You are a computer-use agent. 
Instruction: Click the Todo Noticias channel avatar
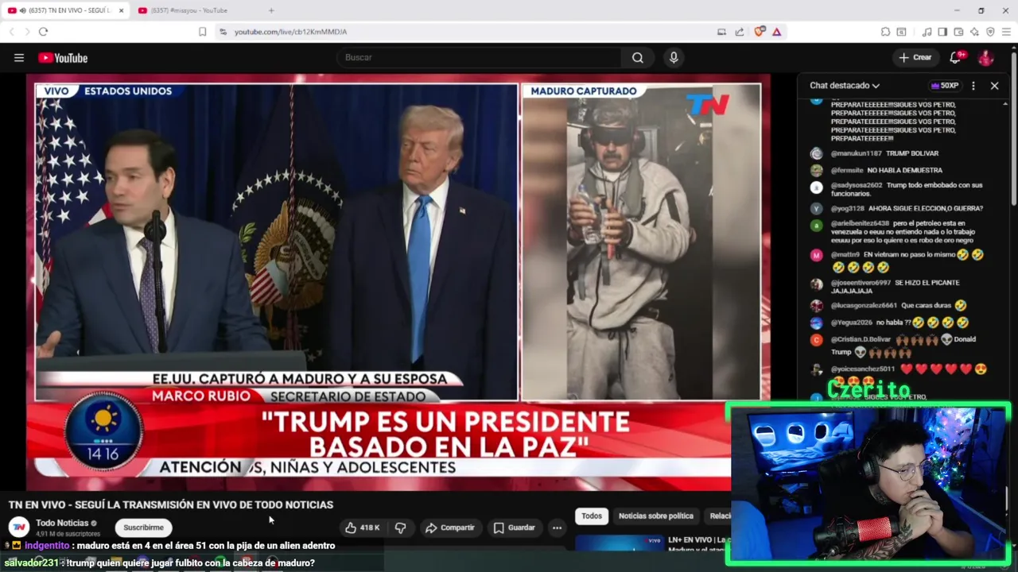(19, 527)
